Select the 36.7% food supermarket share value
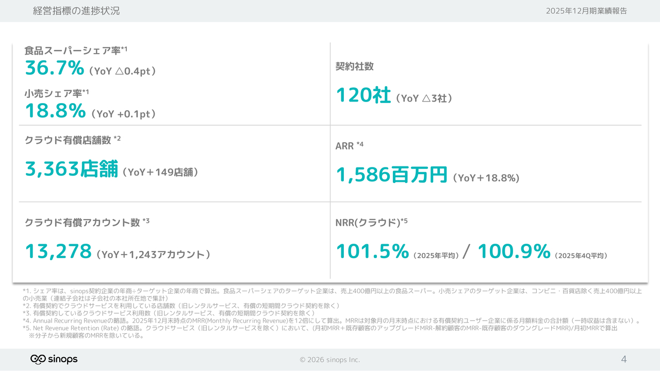The image size is (660, 371). point(54,68)
